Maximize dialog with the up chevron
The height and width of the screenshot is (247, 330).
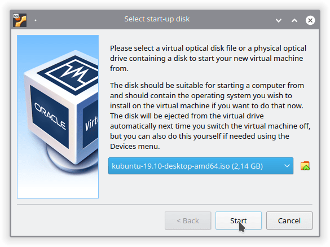click(294, 20)
